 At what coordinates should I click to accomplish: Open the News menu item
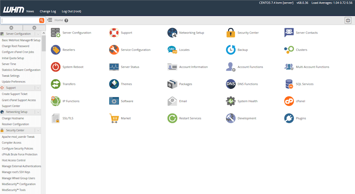click(x=30, y=11)
